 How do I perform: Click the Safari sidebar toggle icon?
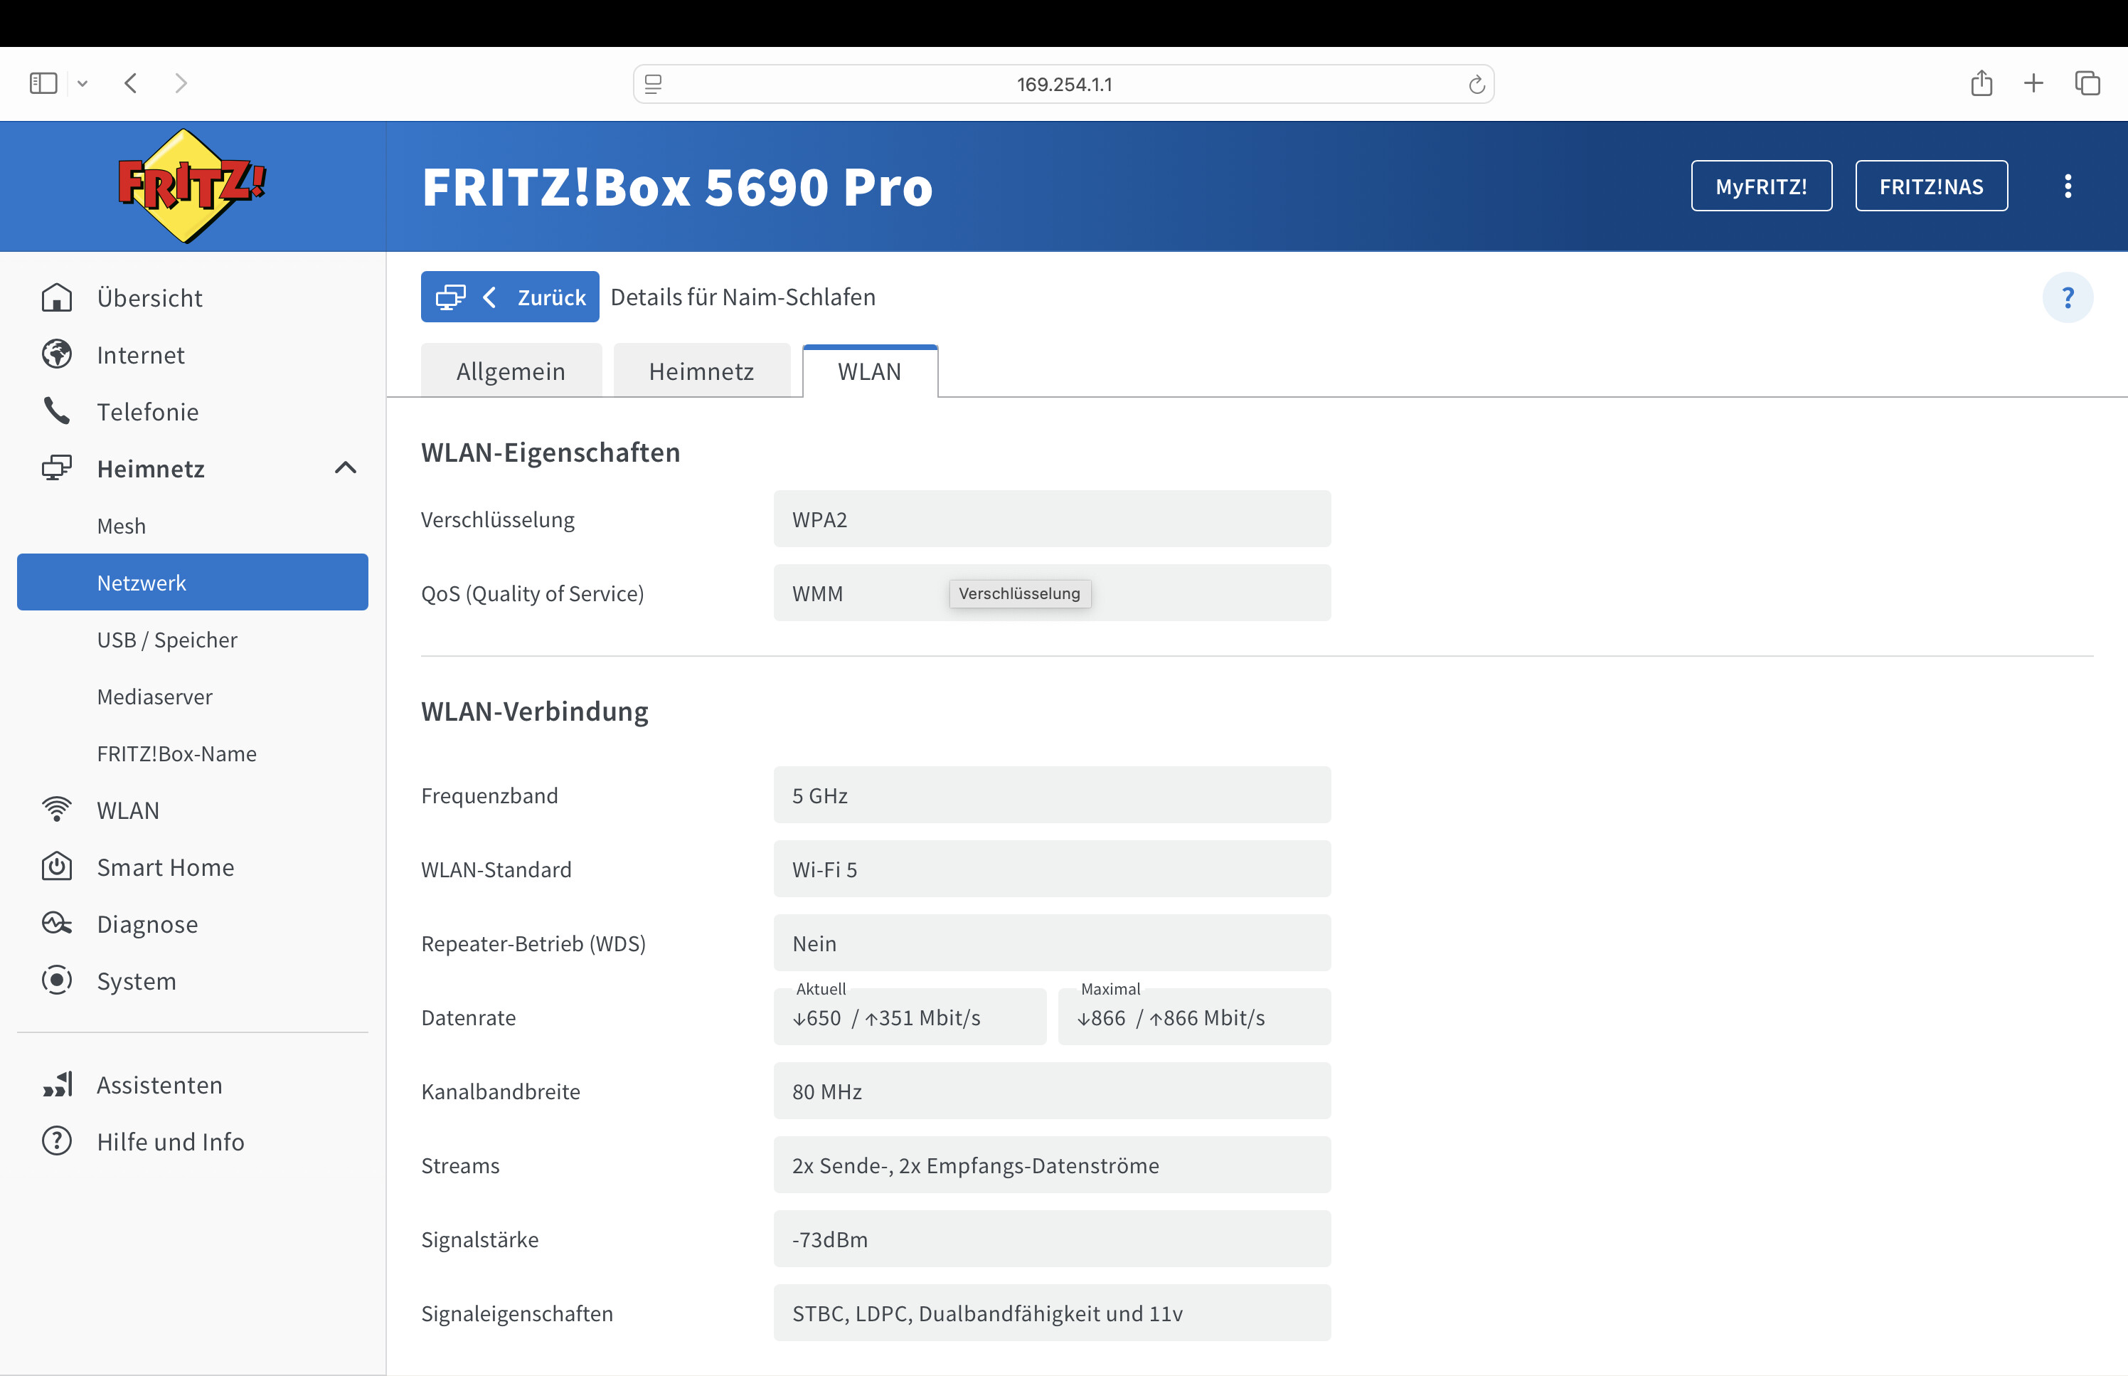click(43, 83)
